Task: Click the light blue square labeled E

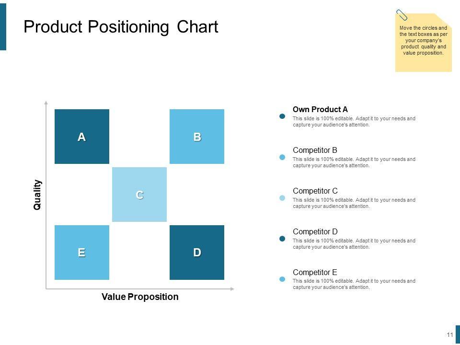Action: tap(82, 252)
